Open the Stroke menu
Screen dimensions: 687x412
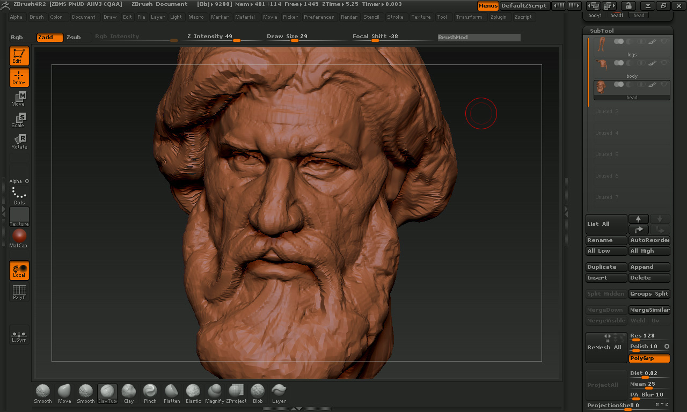(x=395, y=17)
